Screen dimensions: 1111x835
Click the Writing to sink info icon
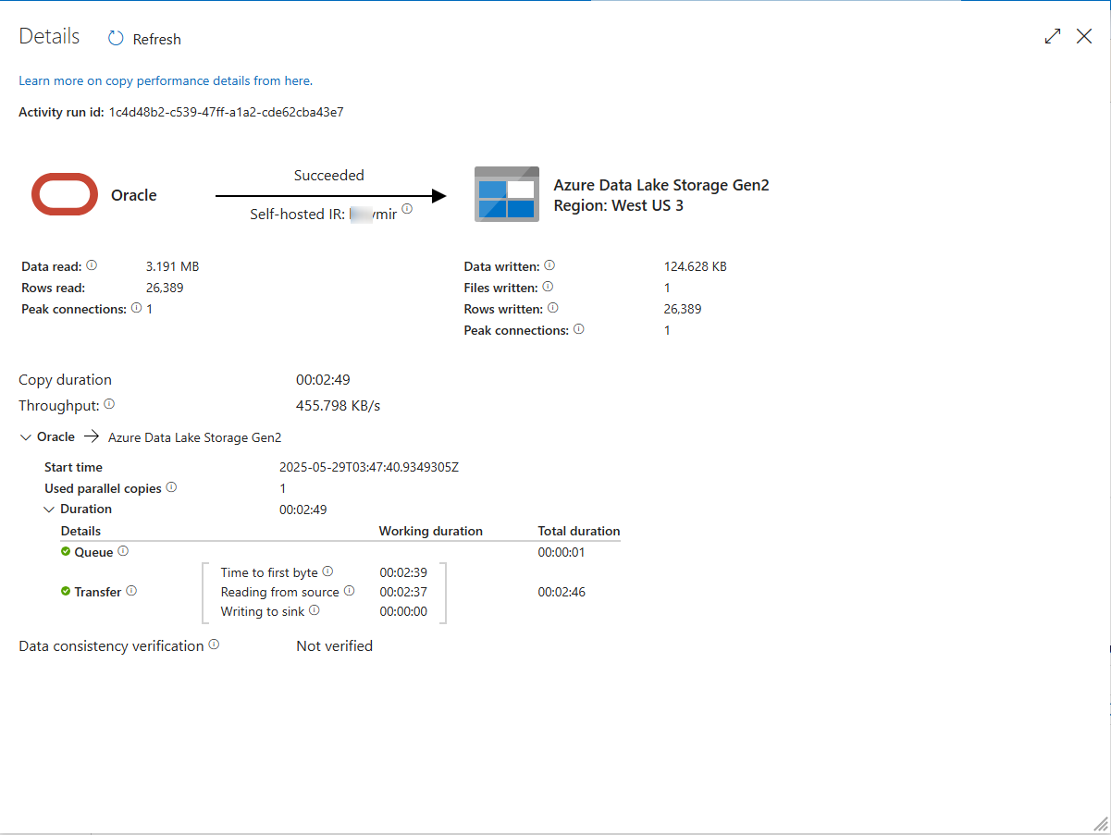pos(315,610)
